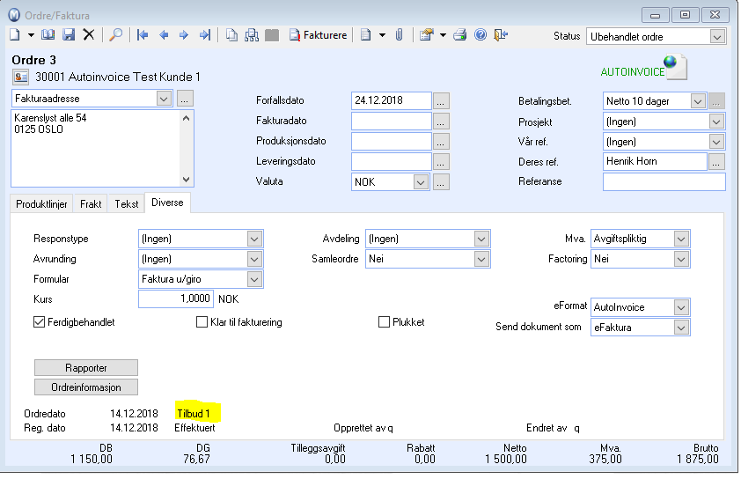
Task: Click the AutoInvoice globe document icon
Action: coord(676,67)
